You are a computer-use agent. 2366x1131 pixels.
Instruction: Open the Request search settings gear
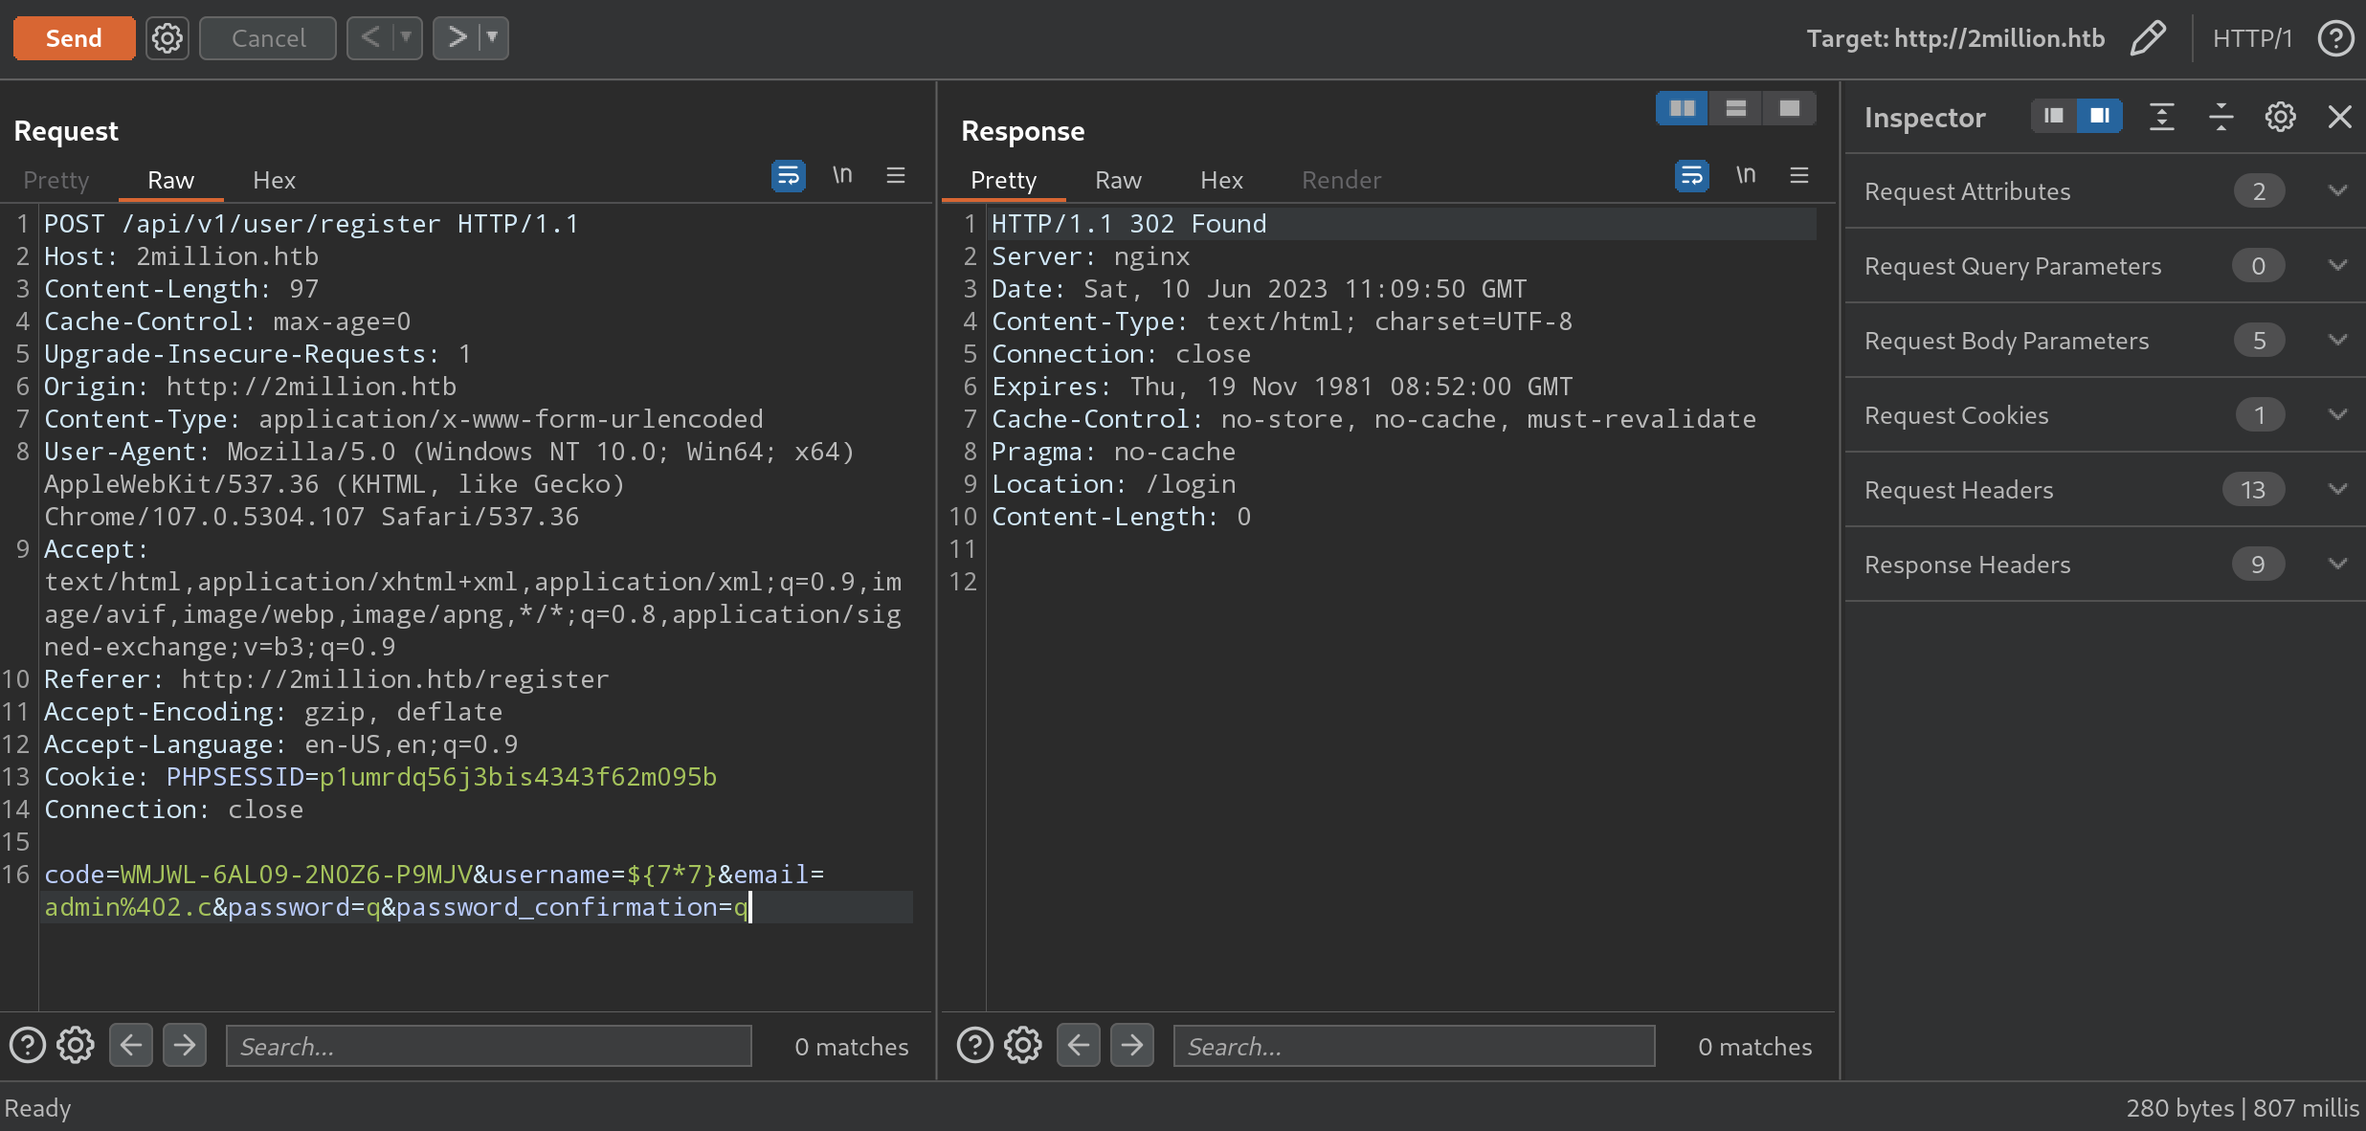tap(76, 1045)
